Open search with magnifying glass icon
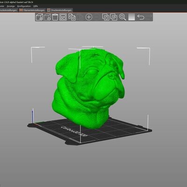Viewport: 187px width, 187px height. 122,17
